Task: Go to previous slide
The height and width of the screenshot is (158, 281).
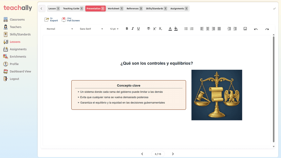Action: 142,154
